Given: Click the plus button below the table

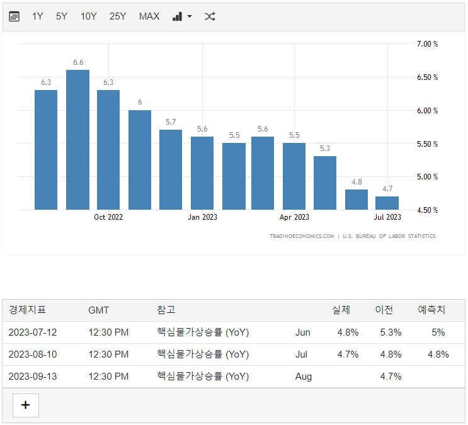Looking at the screenshot, I should pyautogui.click(x=26, y=405).
